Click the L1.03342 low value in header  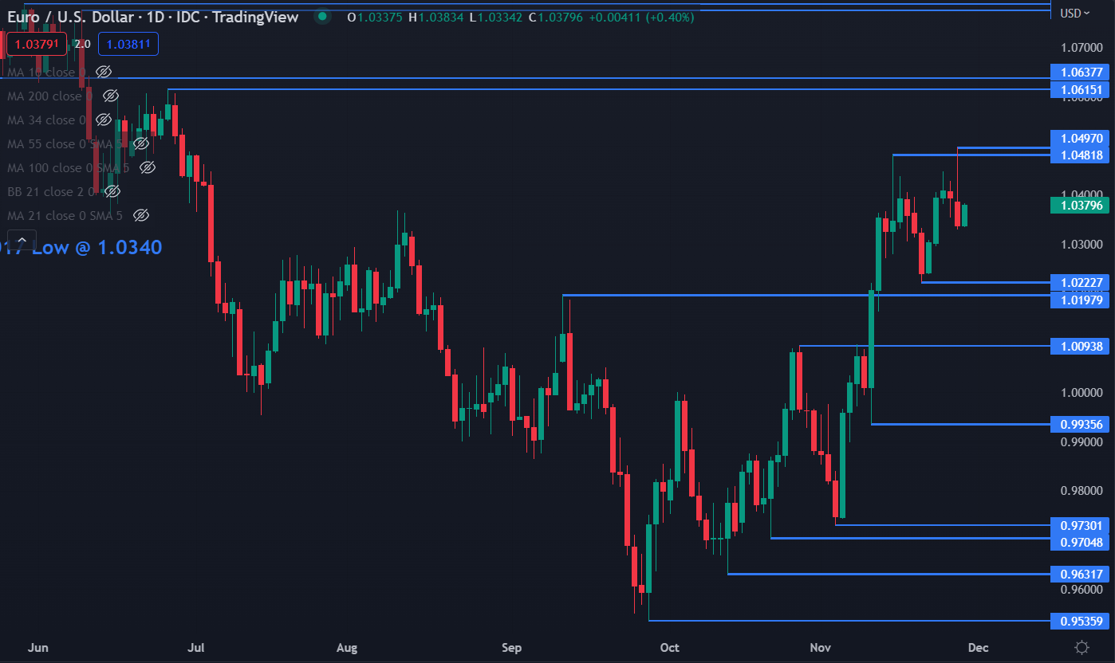click(x=496, y=17)
